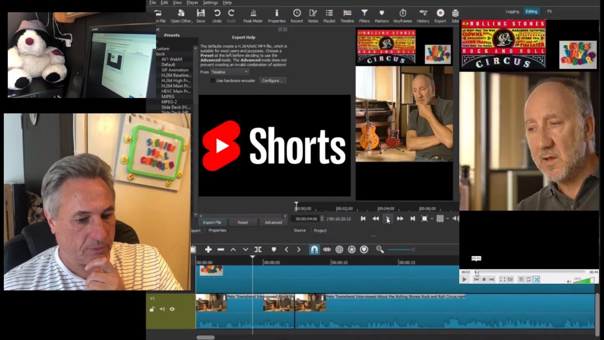The height and width of the screenshot is (340, 604).
Task: Hide the V1 track with the eye icon
Action: (172, 309)
